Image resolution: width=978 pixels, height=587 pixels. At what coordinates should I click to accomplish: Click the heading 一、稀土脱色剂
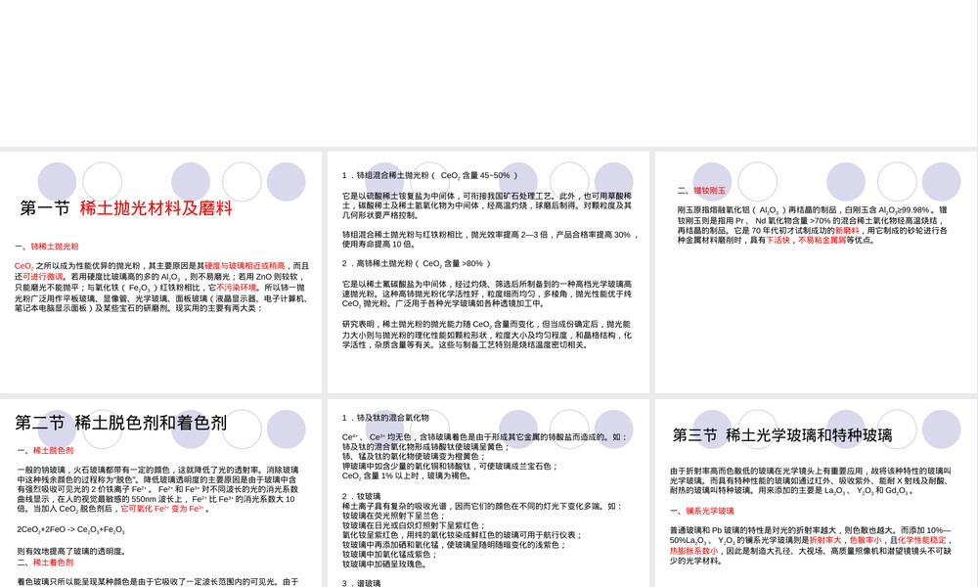point(46,450)
